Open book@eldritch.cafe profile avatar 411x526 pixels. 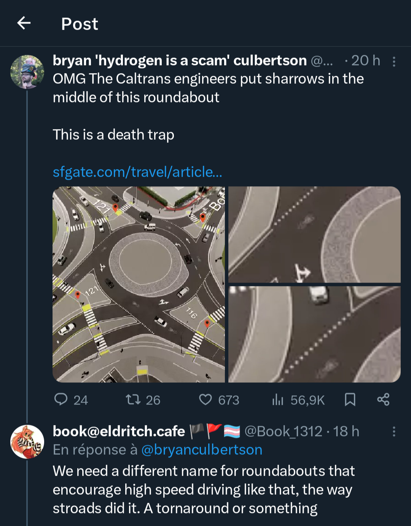pos(27,442)
